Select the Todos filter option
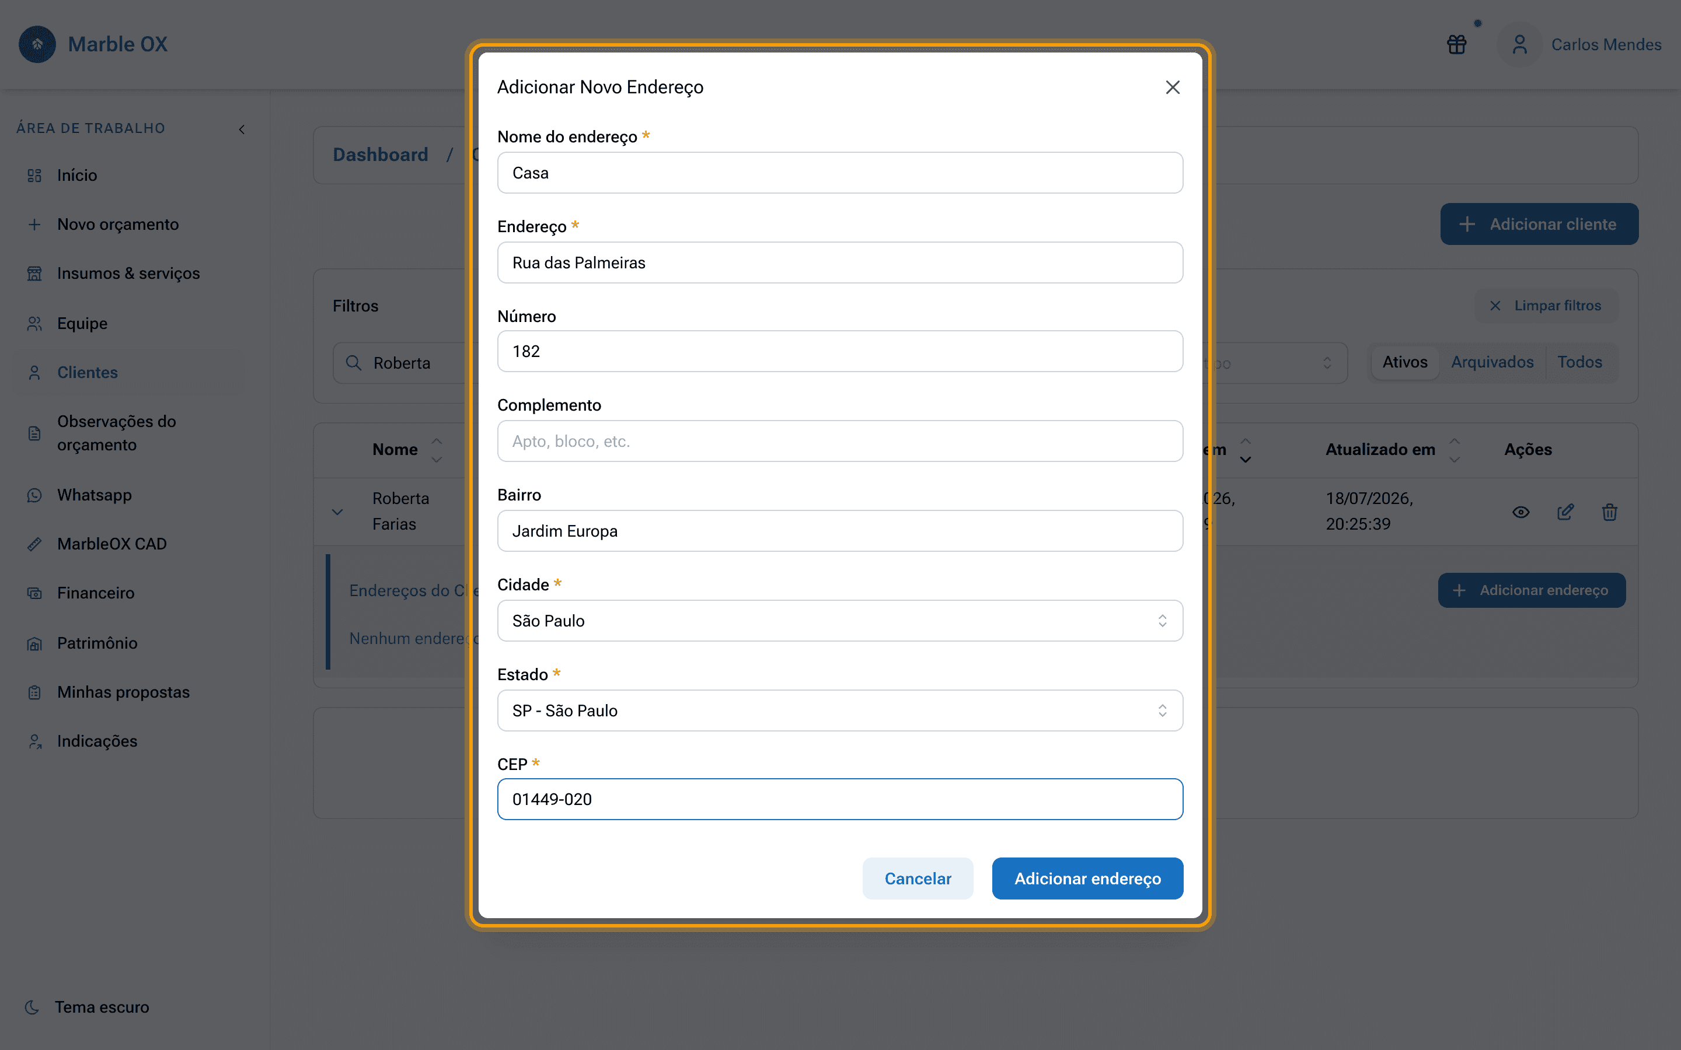Image resolution: width=1681 pixels, height=1050 pixels. click(x=1579, y=362)
